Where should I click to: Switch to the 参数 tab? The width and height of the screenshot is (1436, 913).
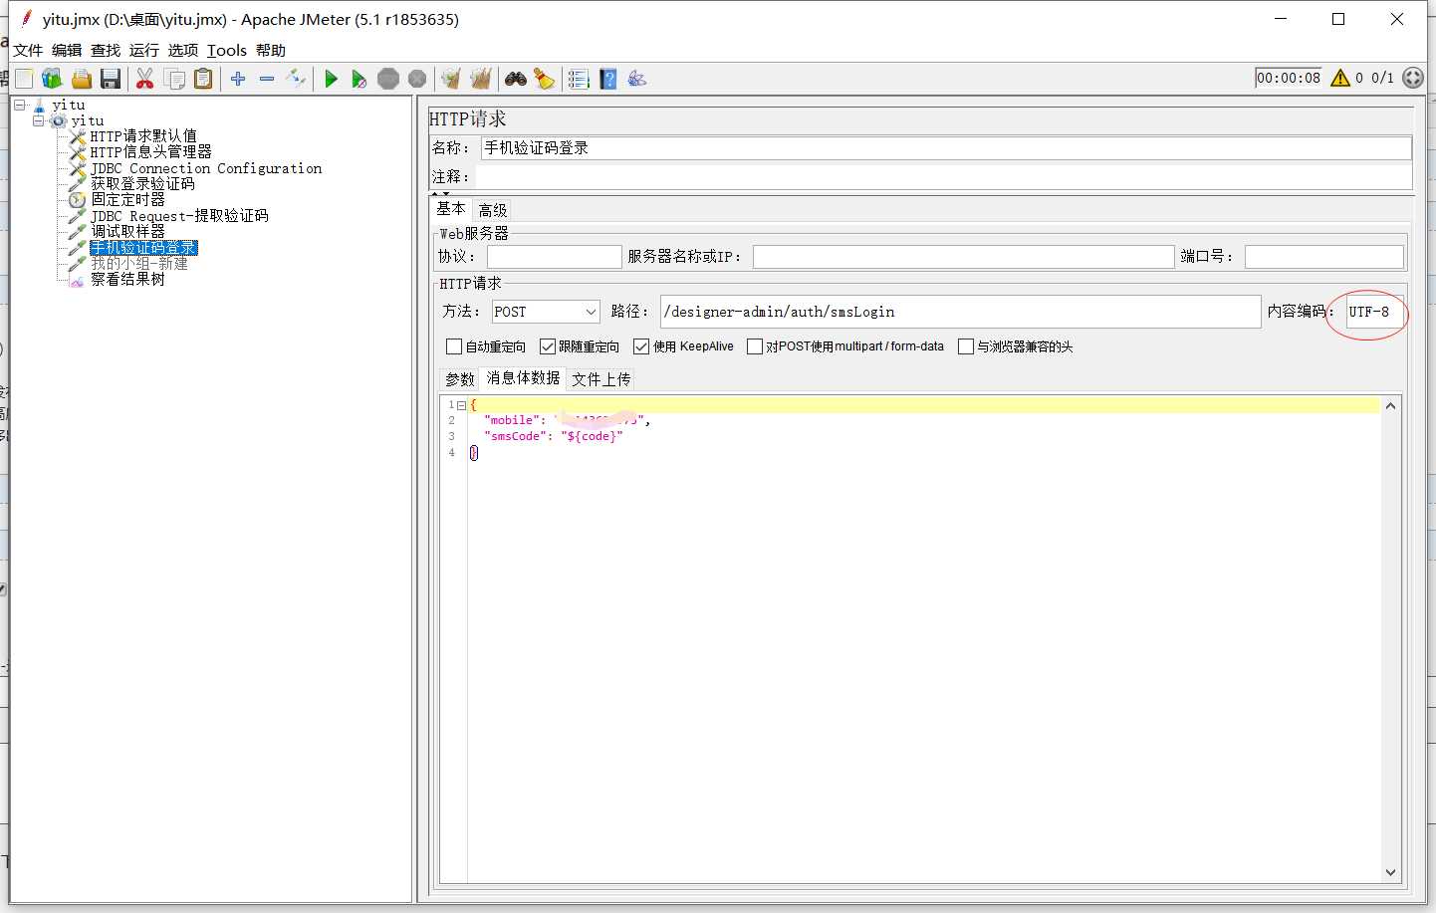pyautogui.click(x=460, y=379)
